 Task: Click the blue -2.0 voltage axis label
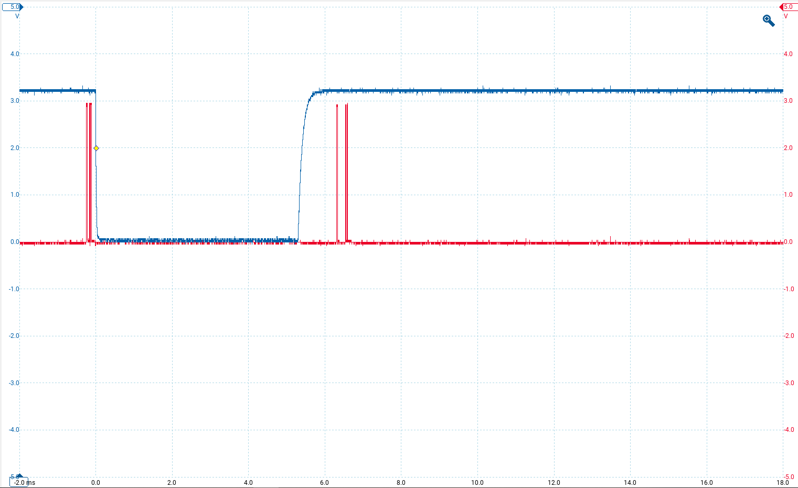pyautogui.click(x=14, y=336)
